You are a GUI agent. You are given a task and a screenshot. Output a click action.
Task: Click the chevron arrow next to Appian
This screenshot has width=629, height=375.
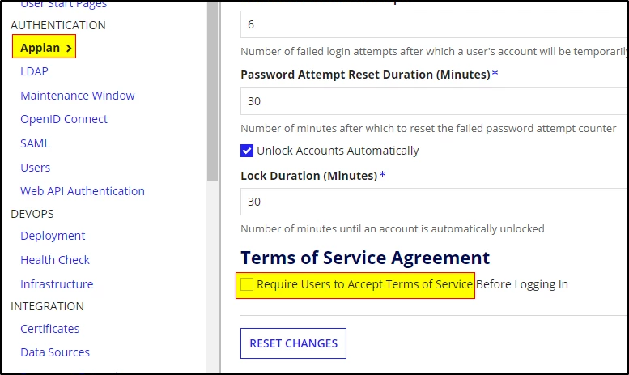click(69, 48)
